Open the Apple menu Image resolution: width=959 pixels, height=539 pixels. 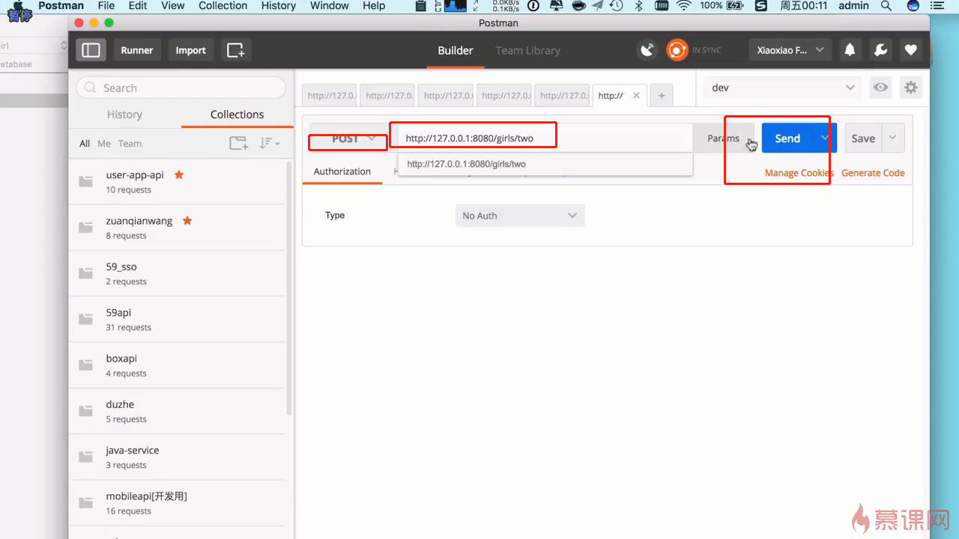pyautogui.click(x=19, y=6)
